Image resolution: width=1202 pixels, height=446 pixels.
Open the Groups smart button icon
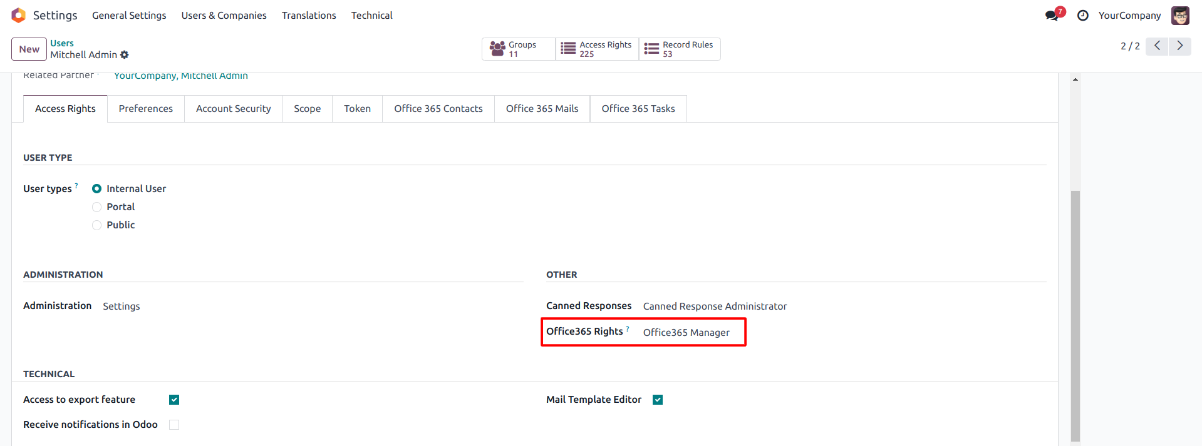pos(497,49)
